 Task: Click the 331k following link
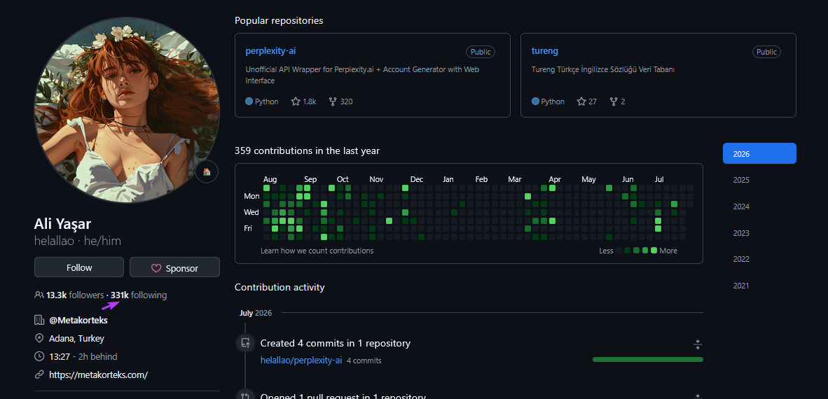pyautogui.click(x=139, y=295)
